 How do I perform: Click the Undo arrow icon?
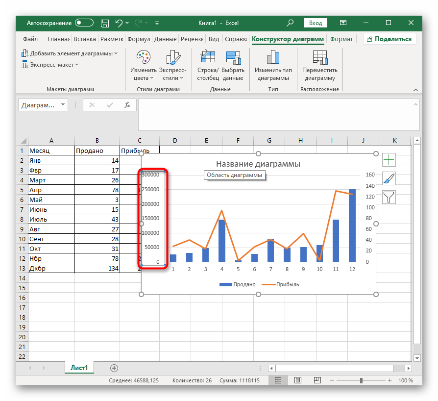[119, 23]
